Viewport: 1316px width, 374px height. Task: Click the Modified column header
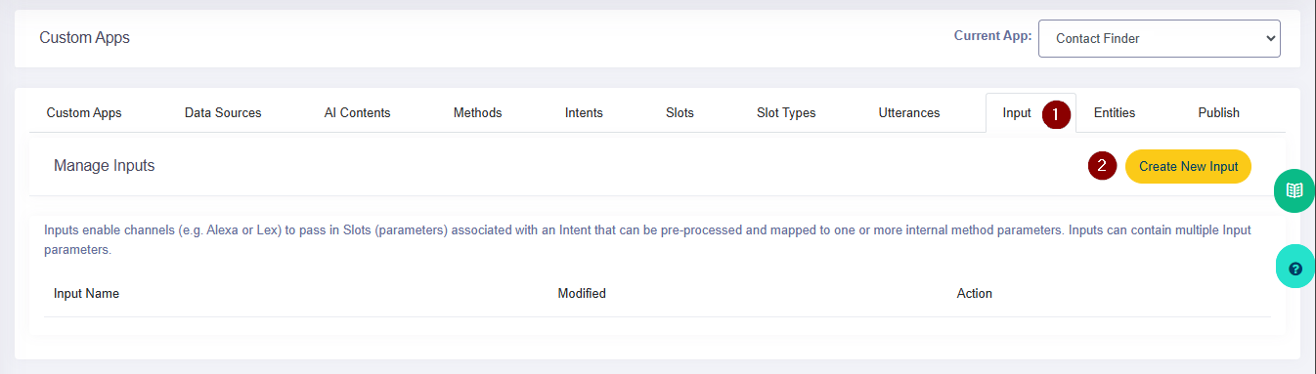click(x=582, y=293)
